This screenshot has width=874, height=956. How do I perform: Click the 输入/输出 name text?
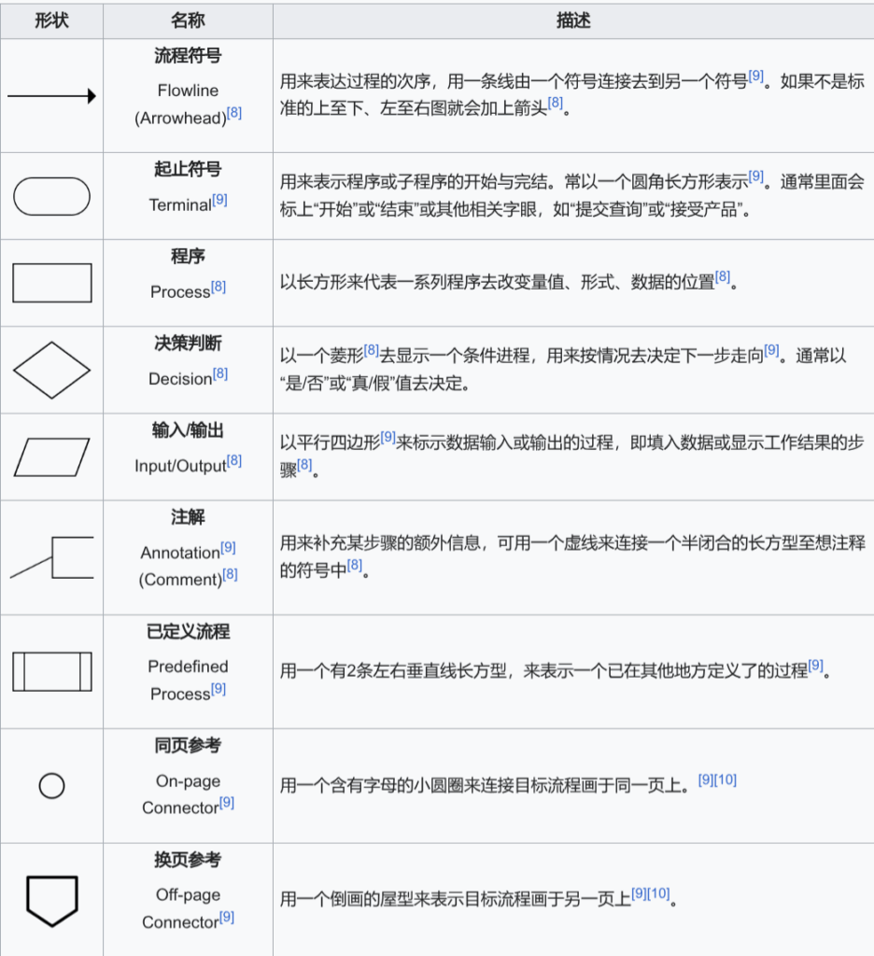point(188,430)
